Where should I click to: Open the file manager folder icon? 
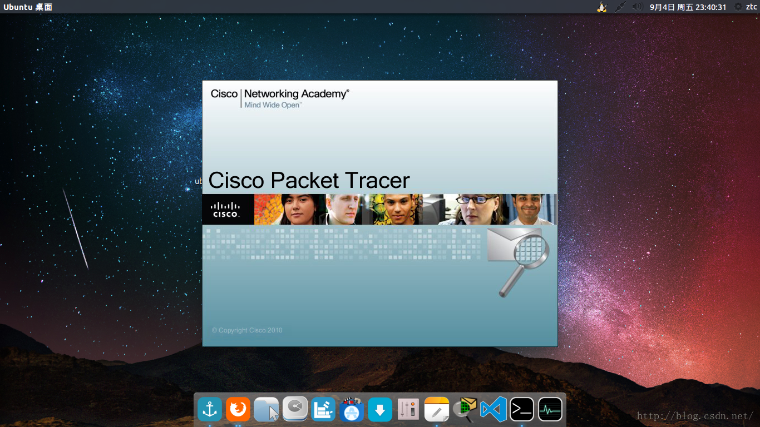click(267, 410)
